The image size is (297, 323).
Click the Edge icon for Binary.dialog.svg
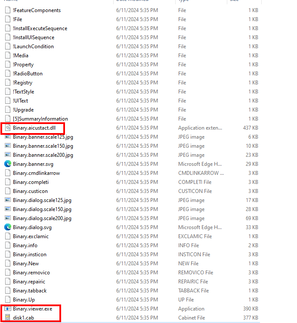click(x=8, y=227)
